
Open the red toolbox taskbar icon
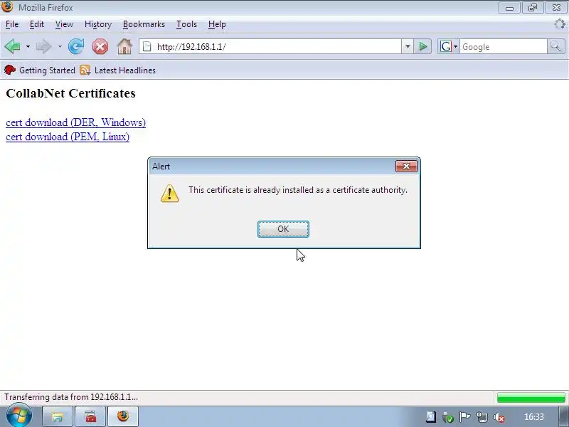(90, 416)
